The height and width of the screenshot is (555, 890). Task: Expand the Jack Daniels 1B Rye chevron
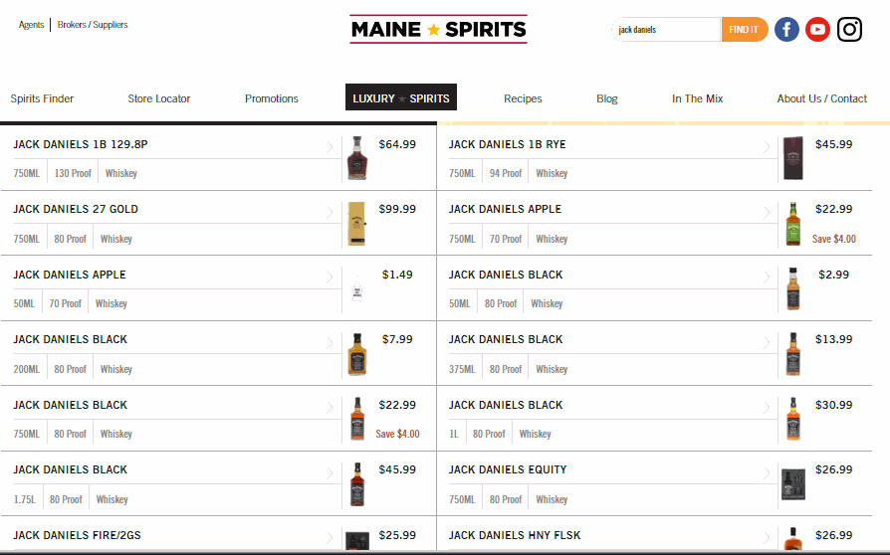(767, 147)
